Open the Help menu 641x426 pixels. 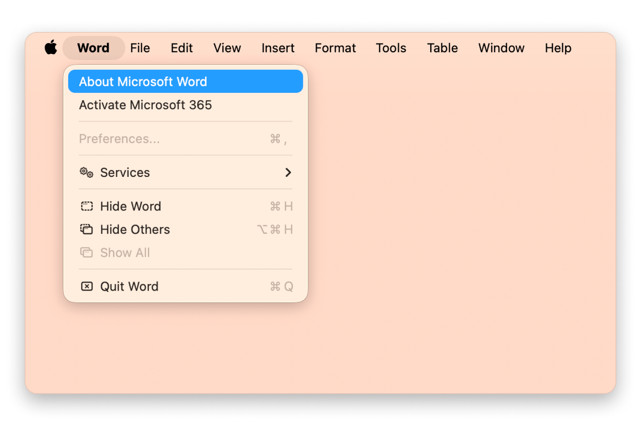tap(558, 48)
